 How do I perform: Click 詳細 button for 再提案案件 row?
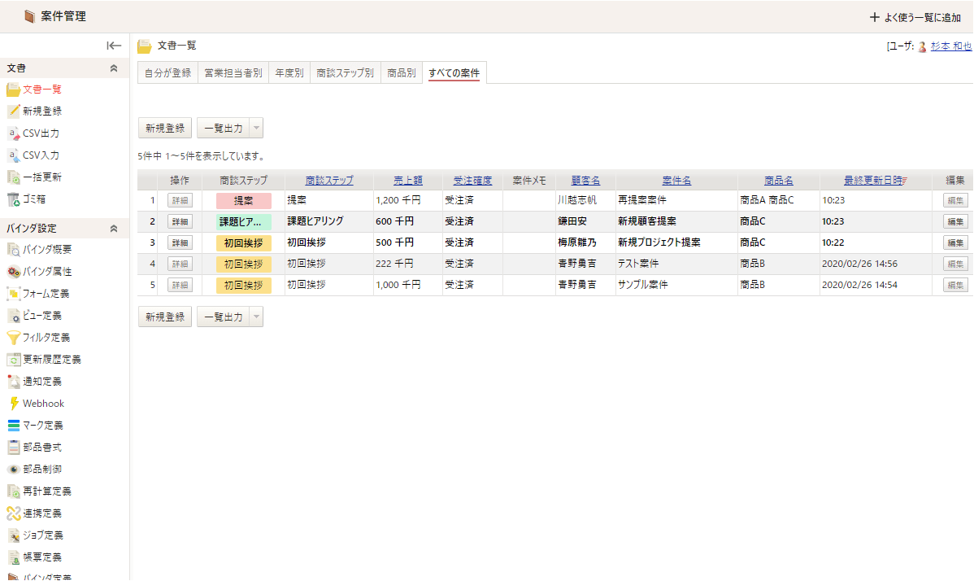tap(179, 200)
